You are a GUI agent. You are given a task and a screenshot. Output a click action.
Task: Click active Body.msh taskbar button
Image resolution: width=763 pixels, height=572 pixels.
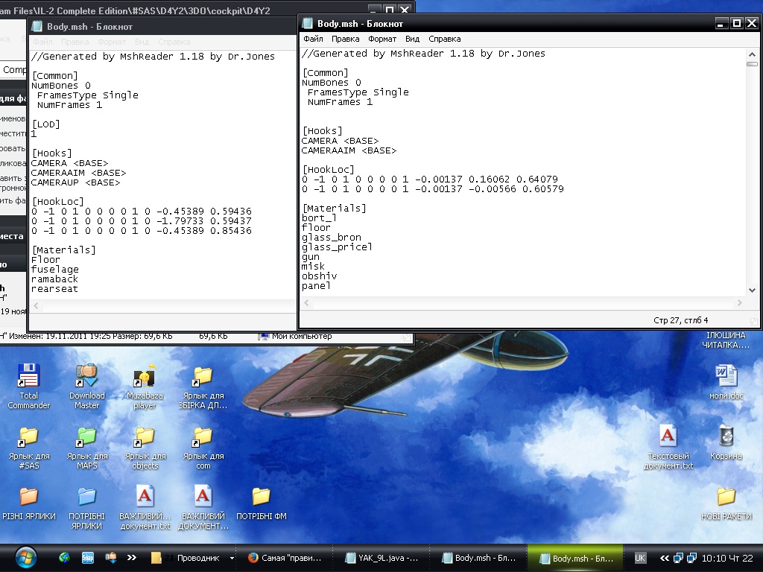click(576, 558)
